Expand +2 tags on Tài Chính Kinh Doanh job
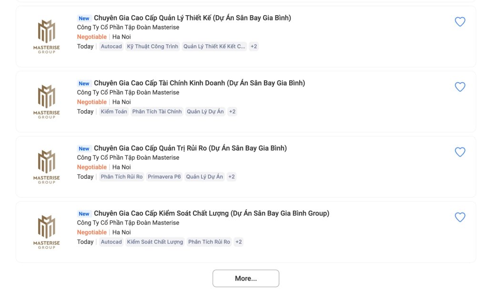 pyautogui.click(x=232, y=112)
